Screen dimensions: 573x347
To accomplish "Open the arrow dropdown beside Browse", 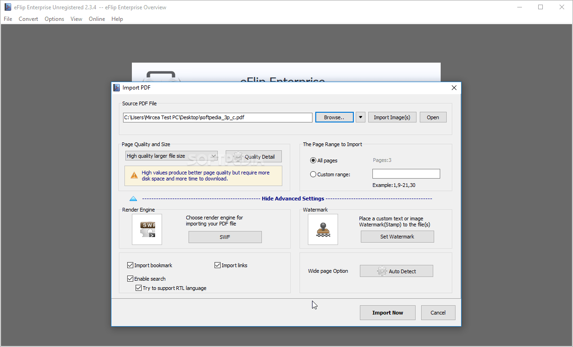I will click(361, 117).
